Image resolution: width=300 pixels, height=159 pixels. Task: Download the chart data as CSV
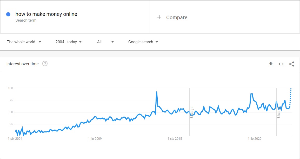tap(271, 64)
